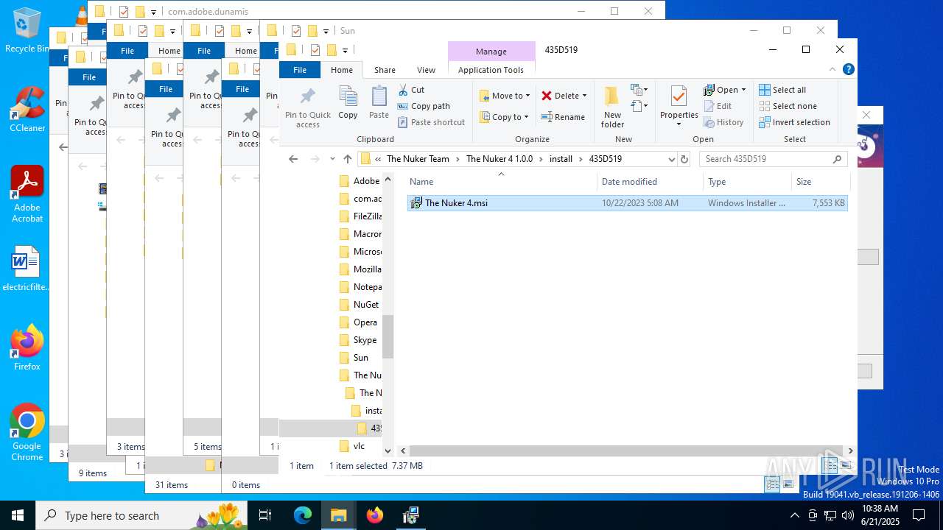
Task: Select NuGet folder in navigation tree
Action: click(x=360, y=305)
